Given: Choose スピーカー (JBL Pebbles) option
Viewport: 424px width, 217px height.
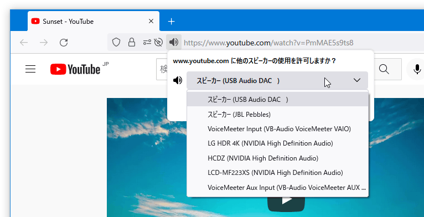Looking at the screenshot, I should coord(277,115).
